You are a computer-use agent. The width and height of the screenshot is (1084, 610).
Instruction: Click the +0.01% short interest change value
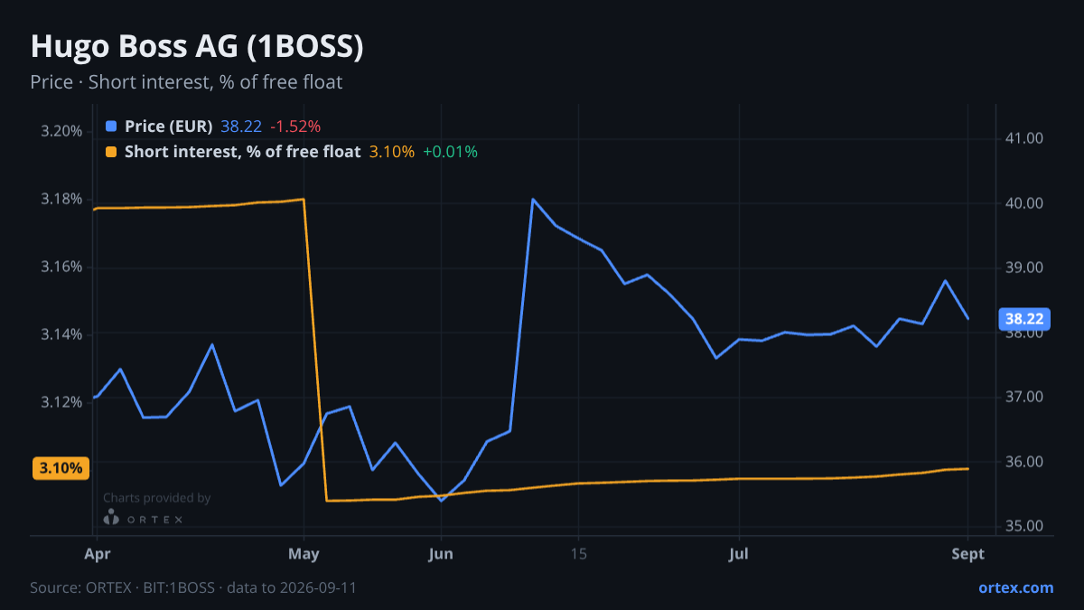coord(450,152)
